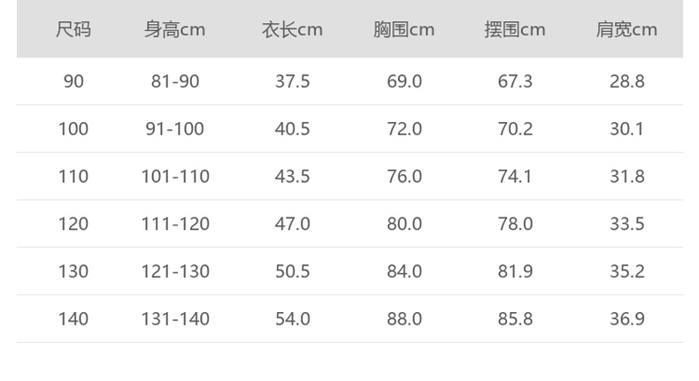Screen dimensions: 699x381
Task: Click chest value 76.0
Action: [404, 177]
